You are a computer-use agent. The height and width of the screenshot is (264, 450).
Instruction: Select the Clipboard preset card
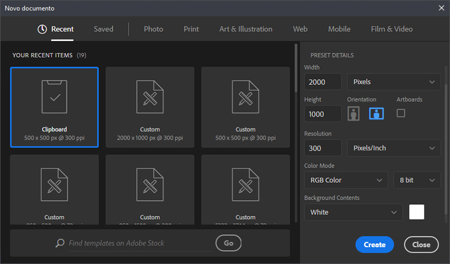(x=54, y=107)
